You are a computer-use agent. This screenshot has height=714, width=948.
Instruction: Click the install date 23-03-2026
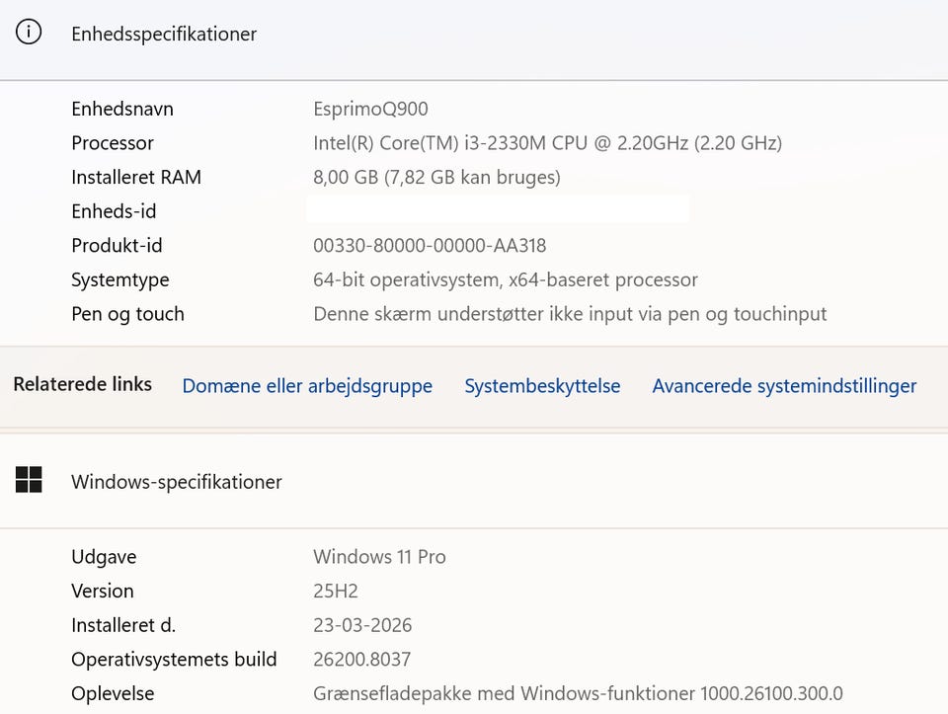[362, 625]
